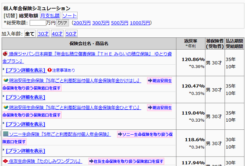Click the 払込期間 受給期間 column header

[234, 44]
